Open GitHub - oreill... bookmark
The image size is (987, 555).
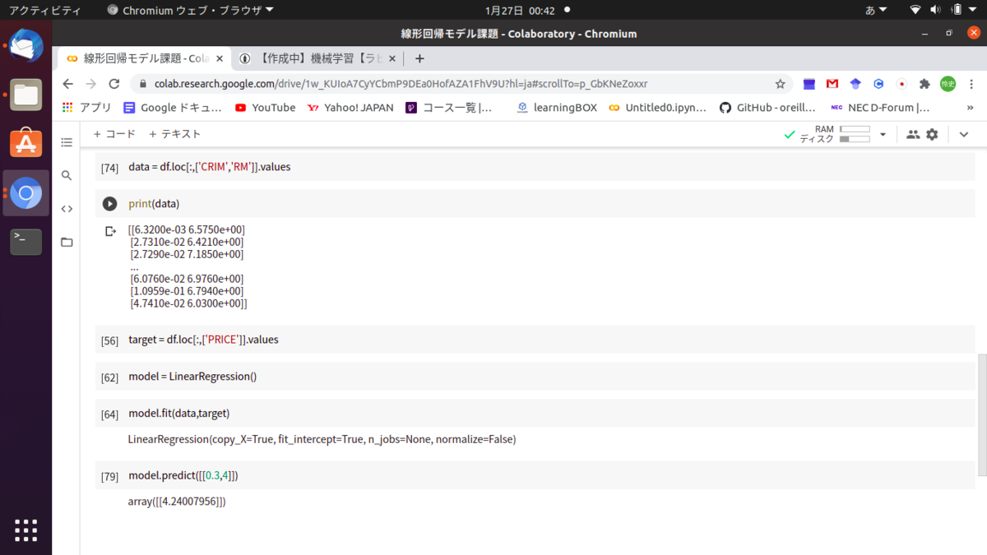pyautogui.click(x=767, y=108)
